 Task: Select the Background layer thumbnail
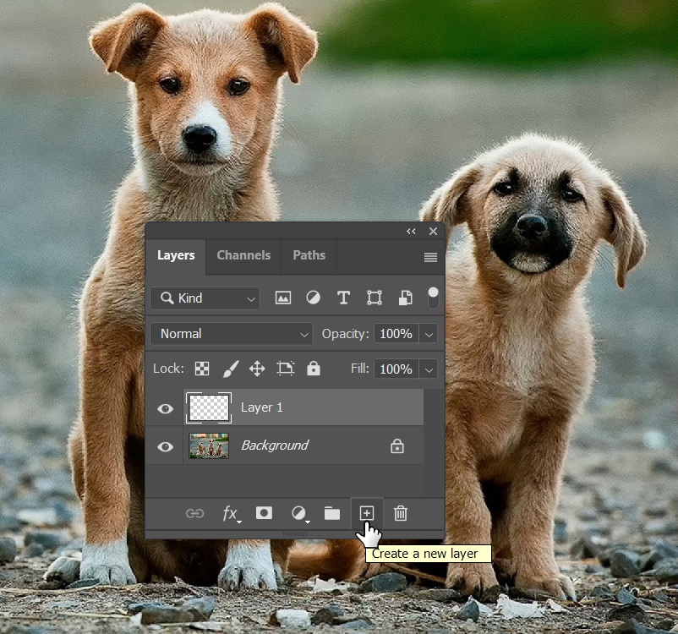pyautogui.click(x=208, y=446)
